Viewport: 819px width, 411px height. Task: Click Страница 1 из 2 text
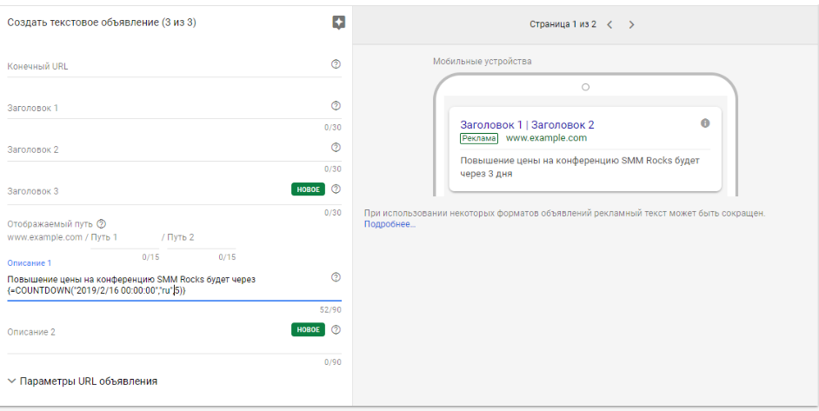pos(563,24)
